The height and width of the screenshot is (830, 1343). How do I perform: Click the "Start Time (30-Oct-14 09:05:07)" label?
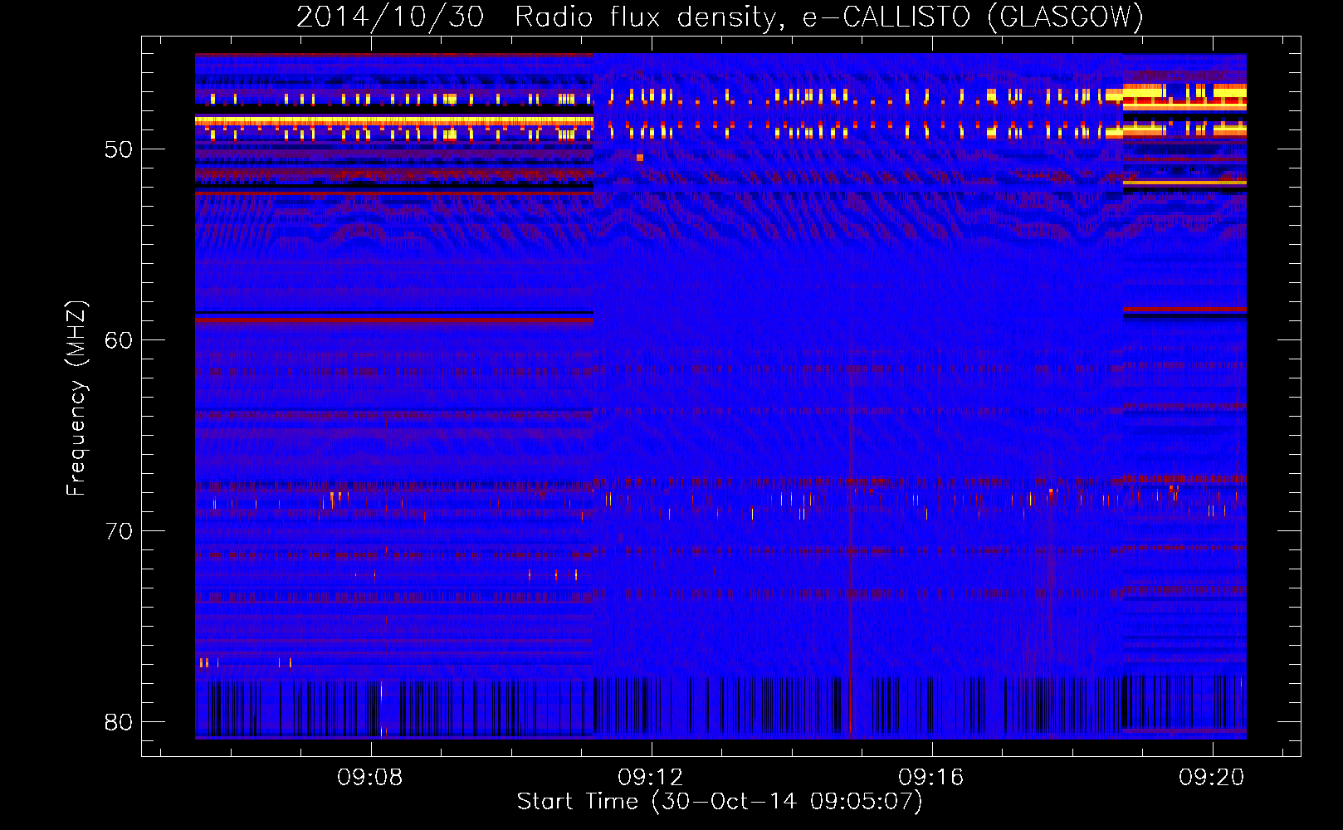pos(720,802)
